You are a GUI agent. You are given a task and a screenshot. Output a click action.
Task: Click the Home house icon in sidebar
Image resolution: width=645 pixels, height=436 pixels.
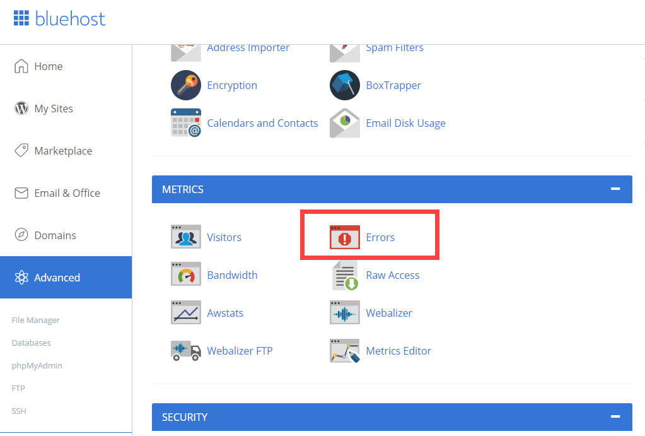pyautogui.click(x=21, y=66)
